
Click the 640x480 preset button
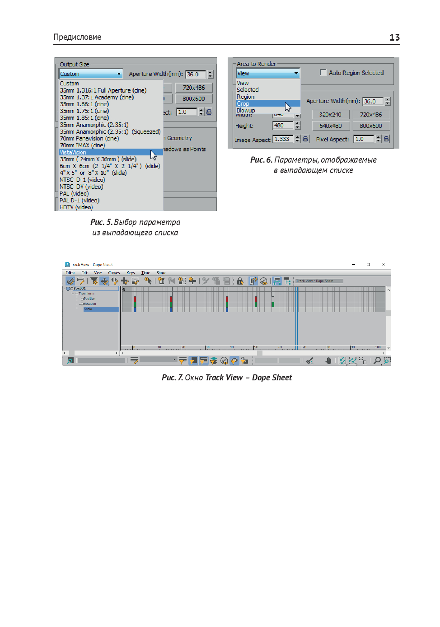click(x=330, y=126)
